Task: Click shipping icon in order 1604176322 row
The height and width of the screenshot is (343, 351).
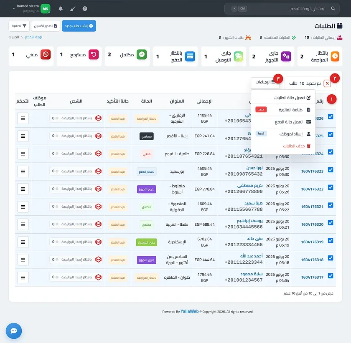Action: point(98,189)
